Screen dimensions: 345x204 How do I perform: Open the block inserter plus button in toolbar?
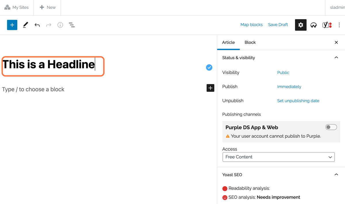(12, 25)
